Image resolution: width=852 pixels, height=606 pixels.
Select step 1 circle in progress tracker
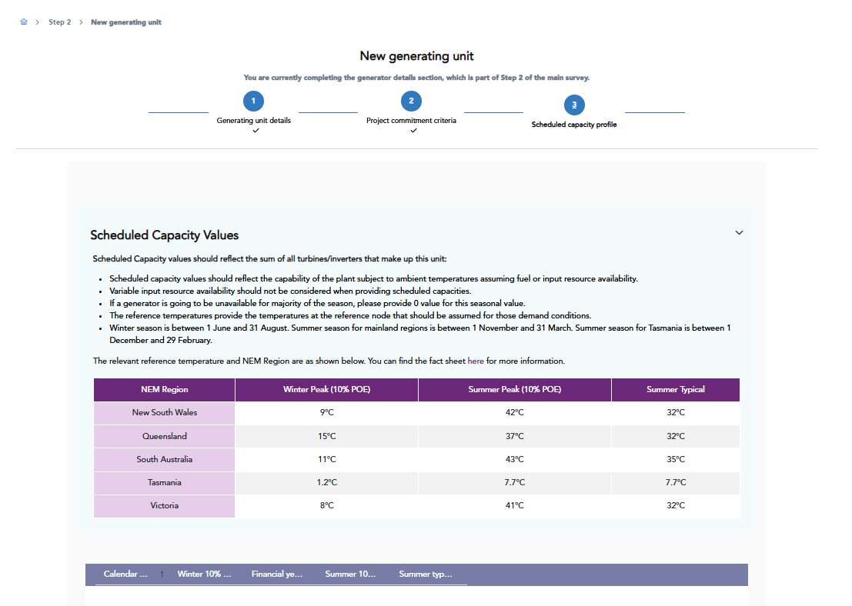pos(253,102)
